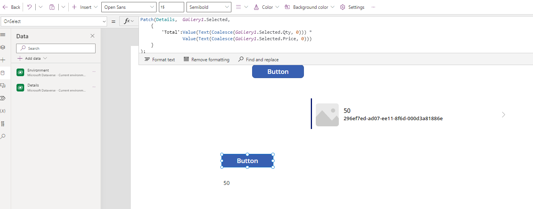Select the Details data source
The image size is (533, 209).
pos(56,88)
